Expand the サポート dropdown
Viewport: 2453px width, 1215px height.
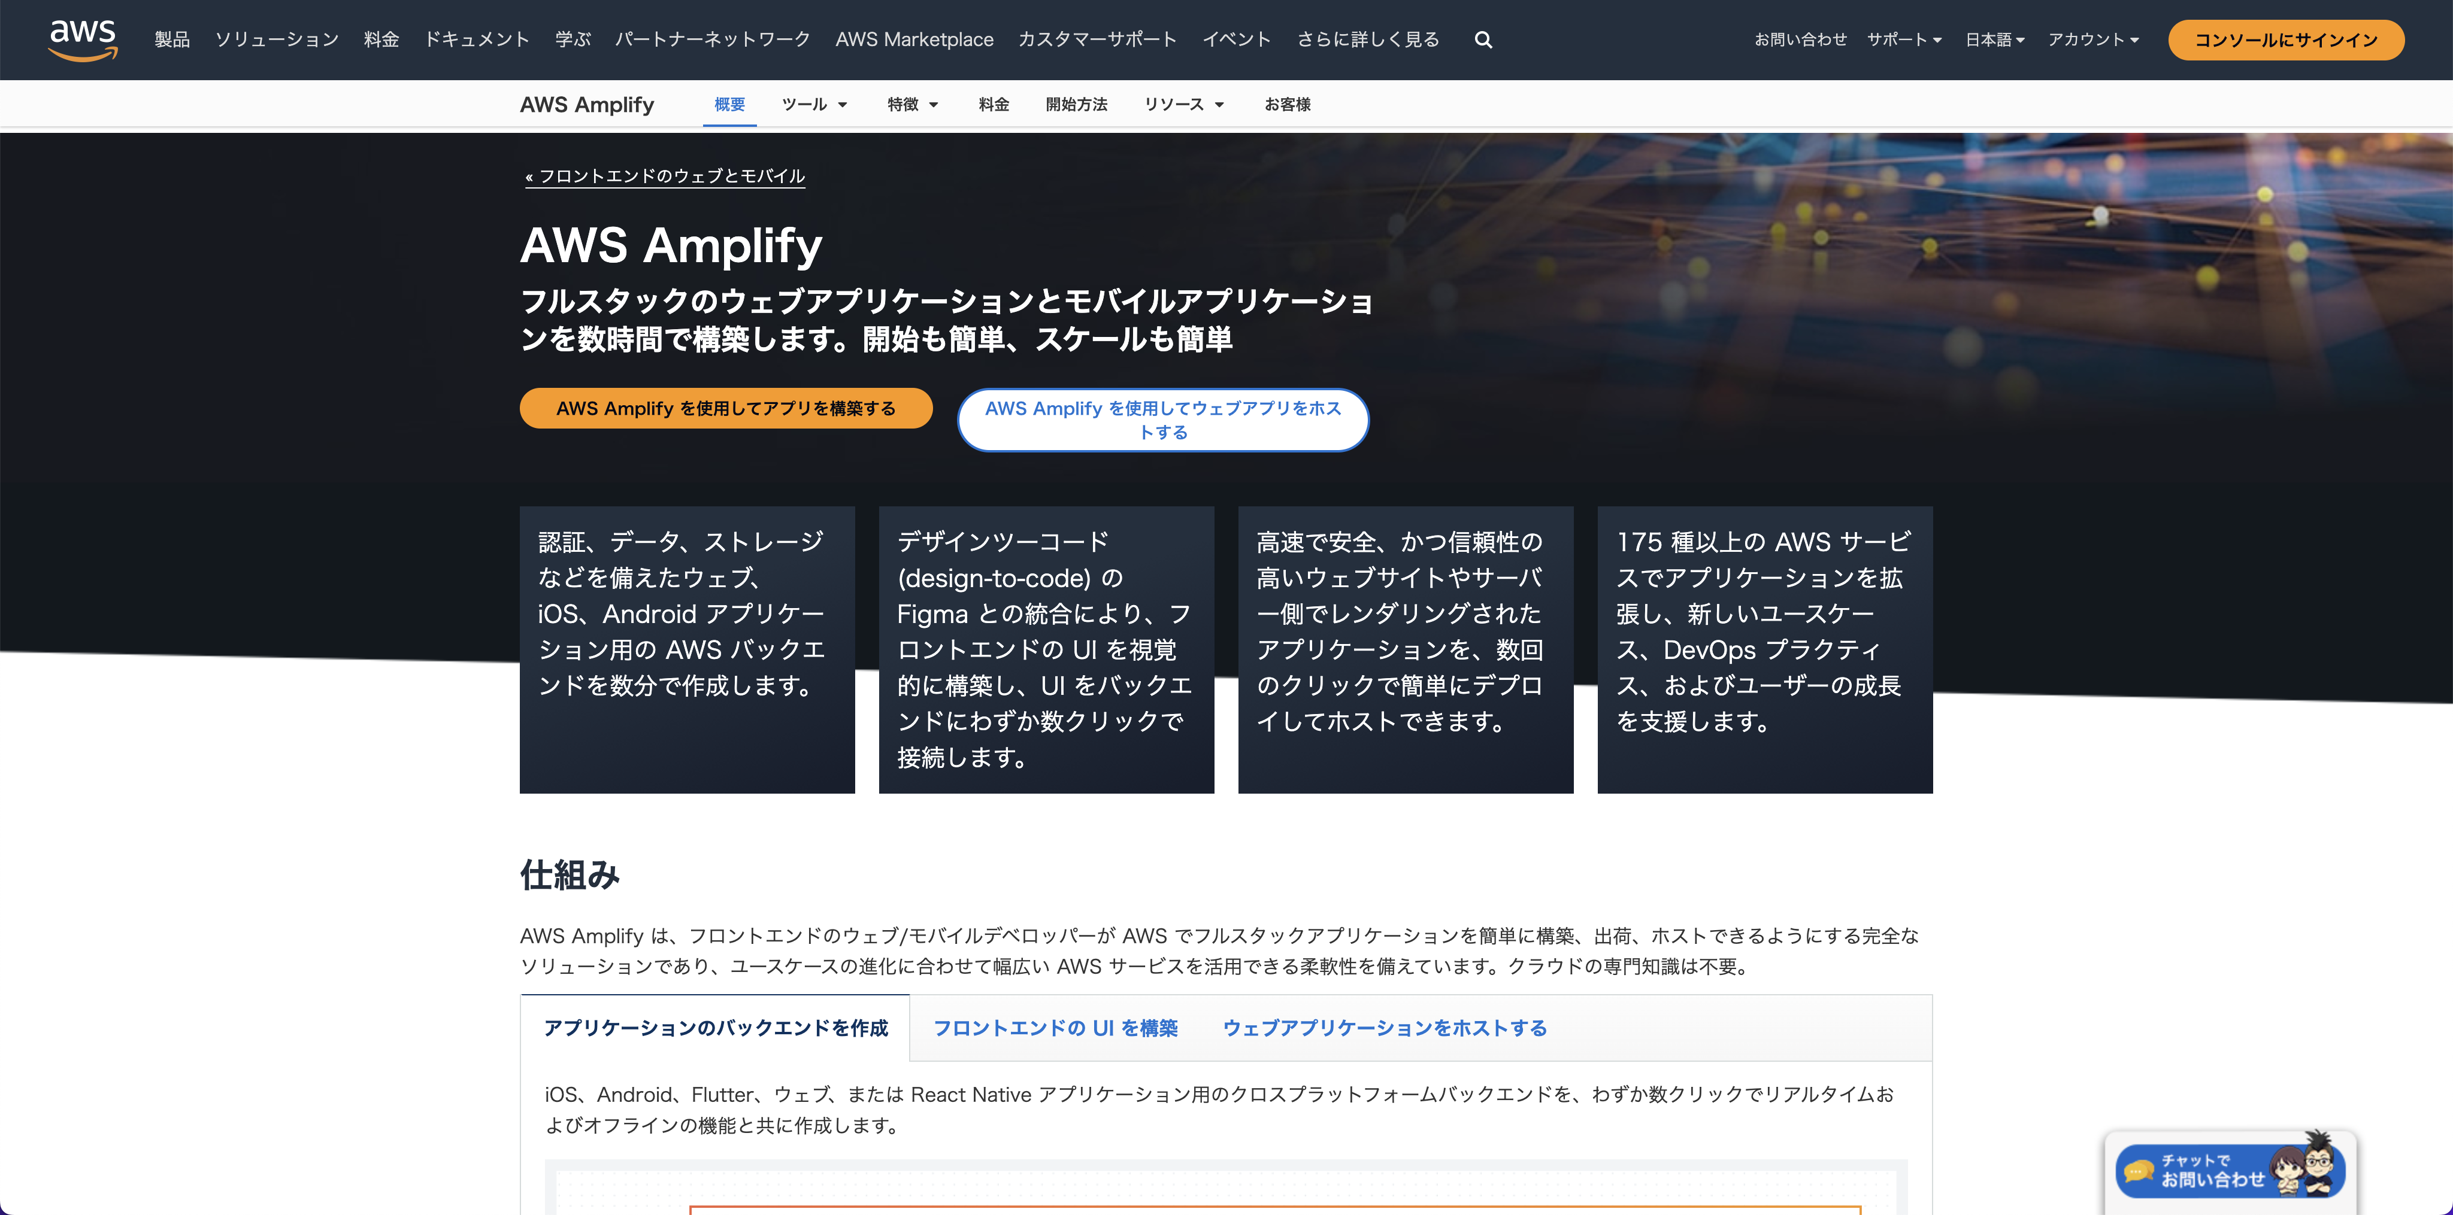coord(1904,40)
